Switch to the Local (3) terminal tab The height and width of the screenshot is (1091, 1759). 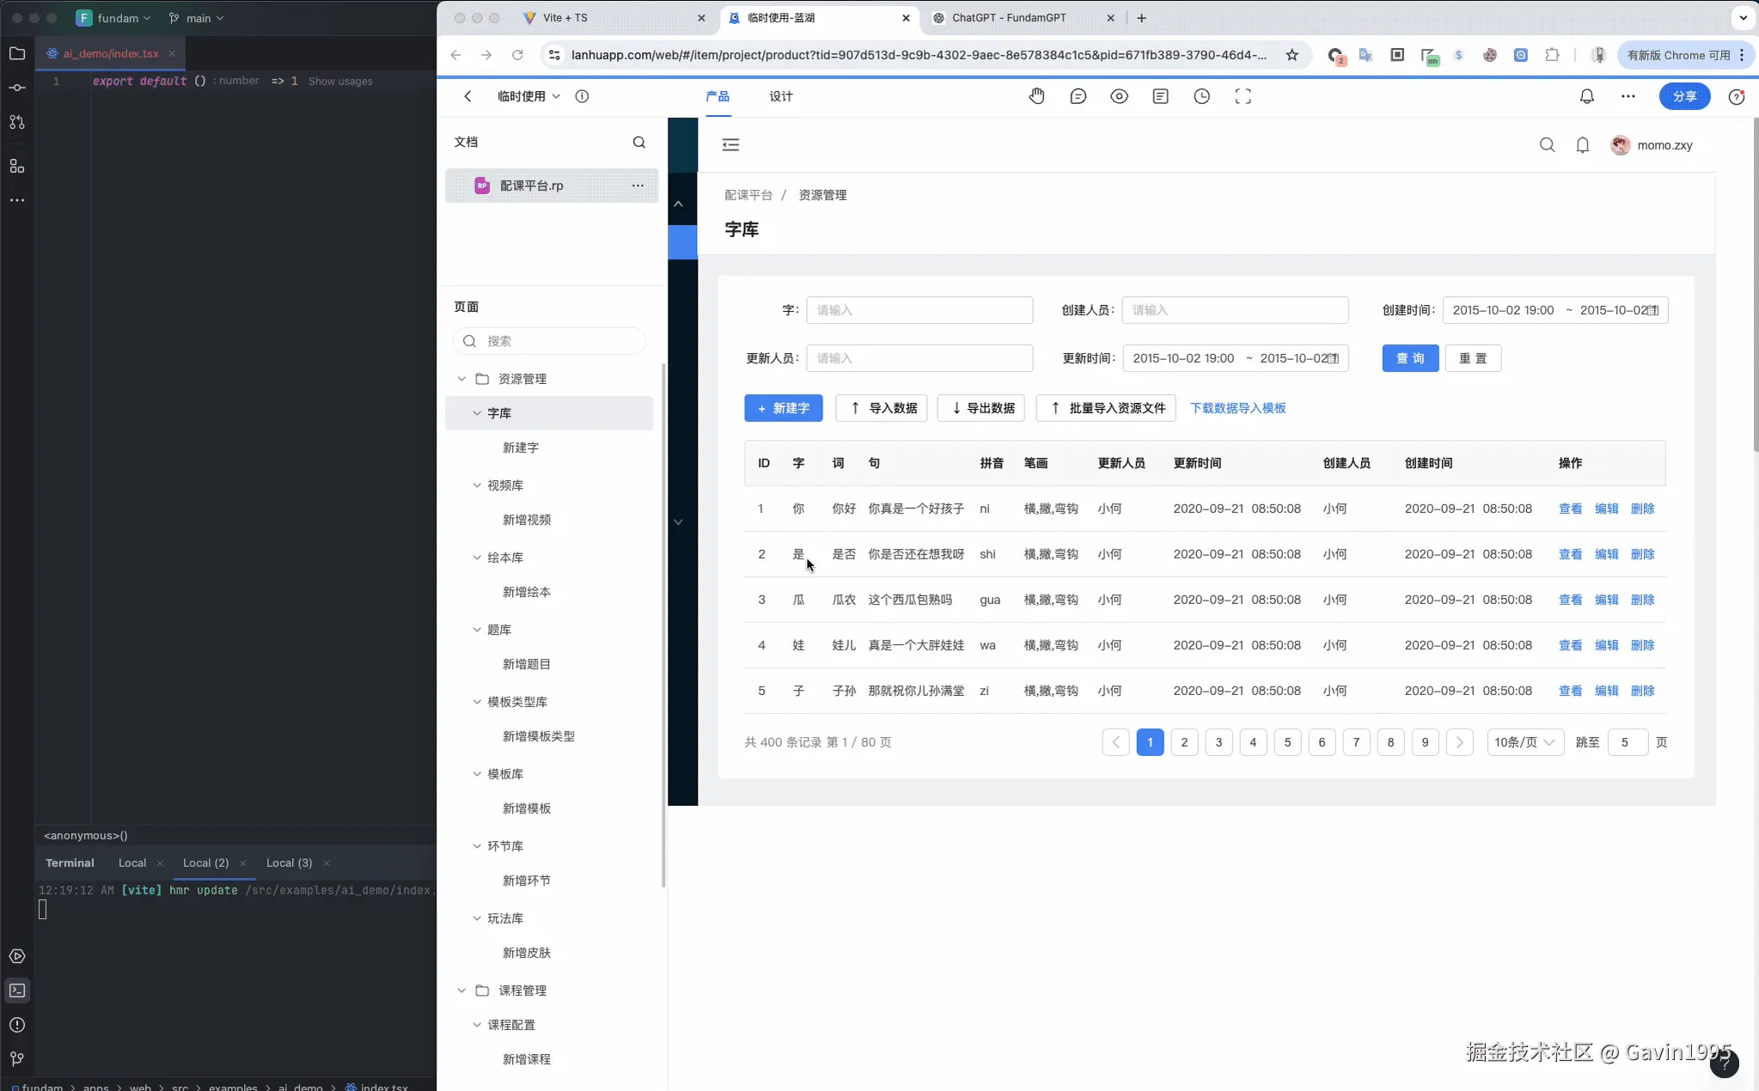(290, 862)
